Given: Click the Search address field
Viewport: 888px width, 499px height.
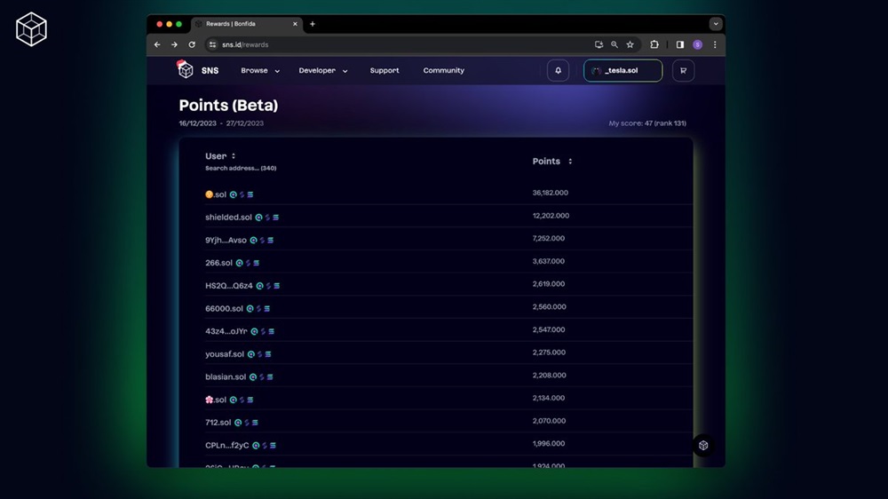Looking at the screenshot, I should click(x=232, y=168).
